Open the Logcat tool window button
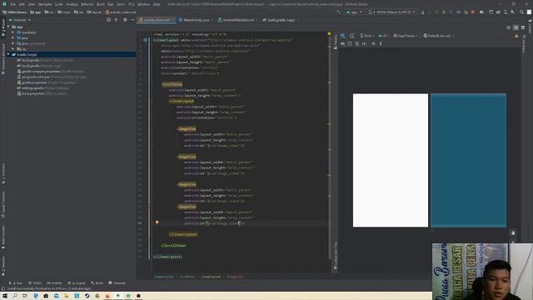Viewport: 533px width, 300px height. pos(77,283)
